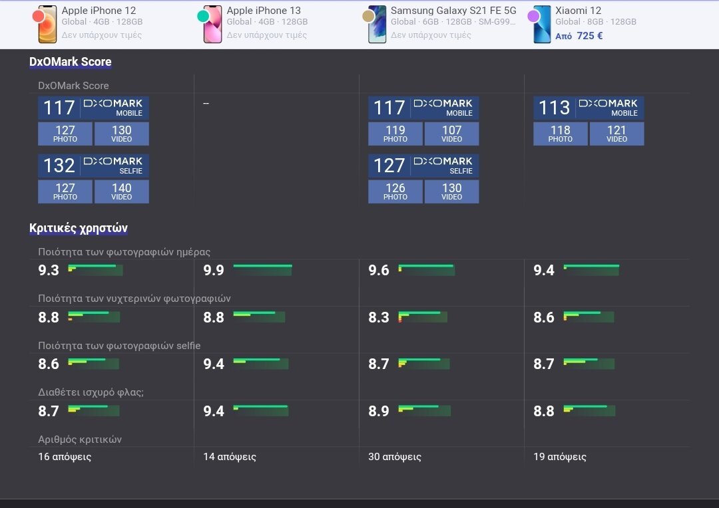Image resolution: width=719 pixels, height=508 pixels.
Task: Click iPhone 13 daytime photo rating bar 9.9
Action: (262, 270)
